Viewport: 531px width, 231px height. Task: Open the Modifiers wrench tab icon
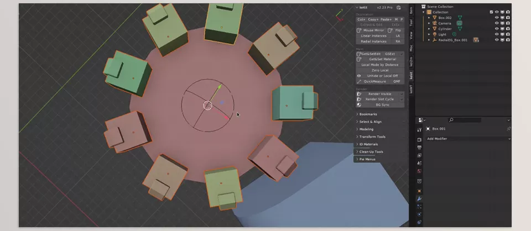point(419,199)
